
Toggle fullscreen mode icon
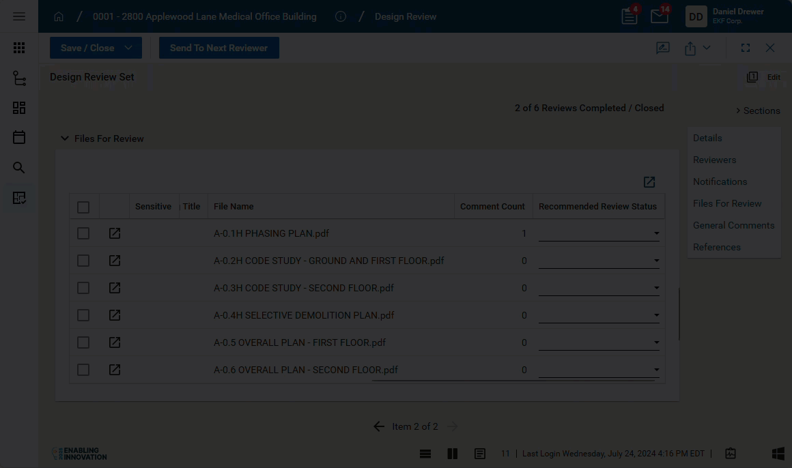(746, 48)
